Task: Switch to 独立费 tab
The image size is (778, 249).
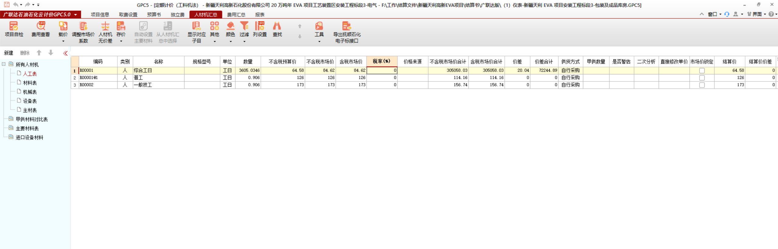Action: [x=177, y=15]
